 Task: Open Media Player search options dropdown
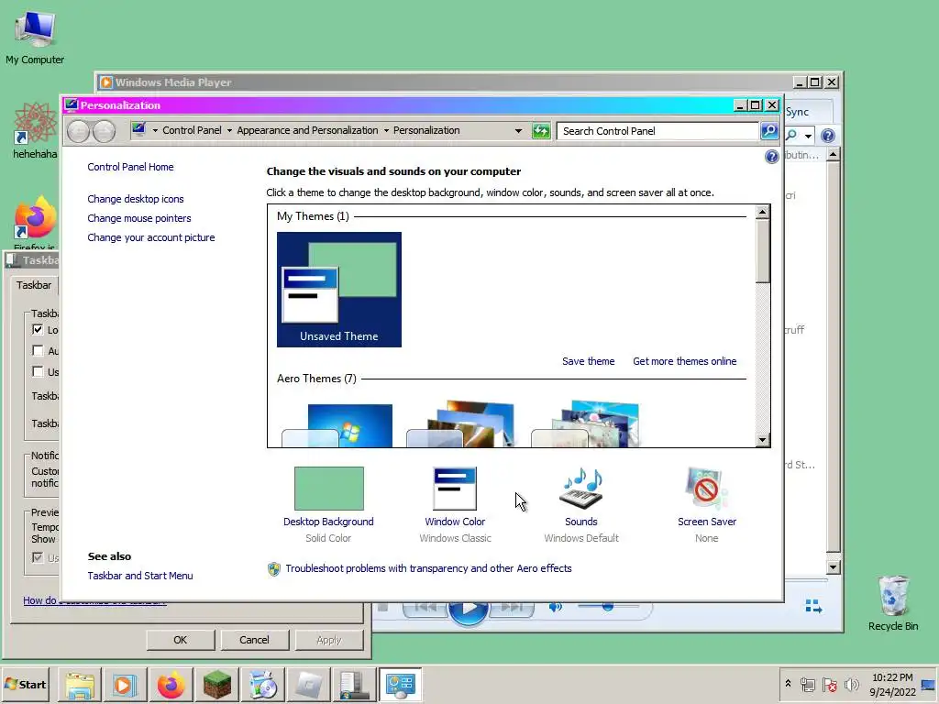pyautogui.click(x=809, y=136)
